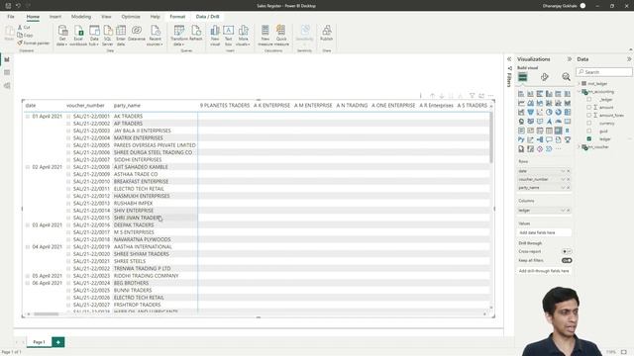Collapse the Visualizations pane
Image resolution: width=634 pixels, height=356 pixels.
(570, 59)
